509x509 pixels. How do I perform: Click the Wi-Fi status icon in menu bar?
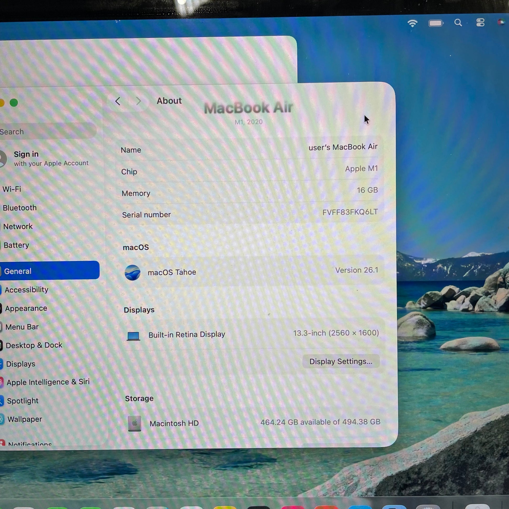point(412,23)
